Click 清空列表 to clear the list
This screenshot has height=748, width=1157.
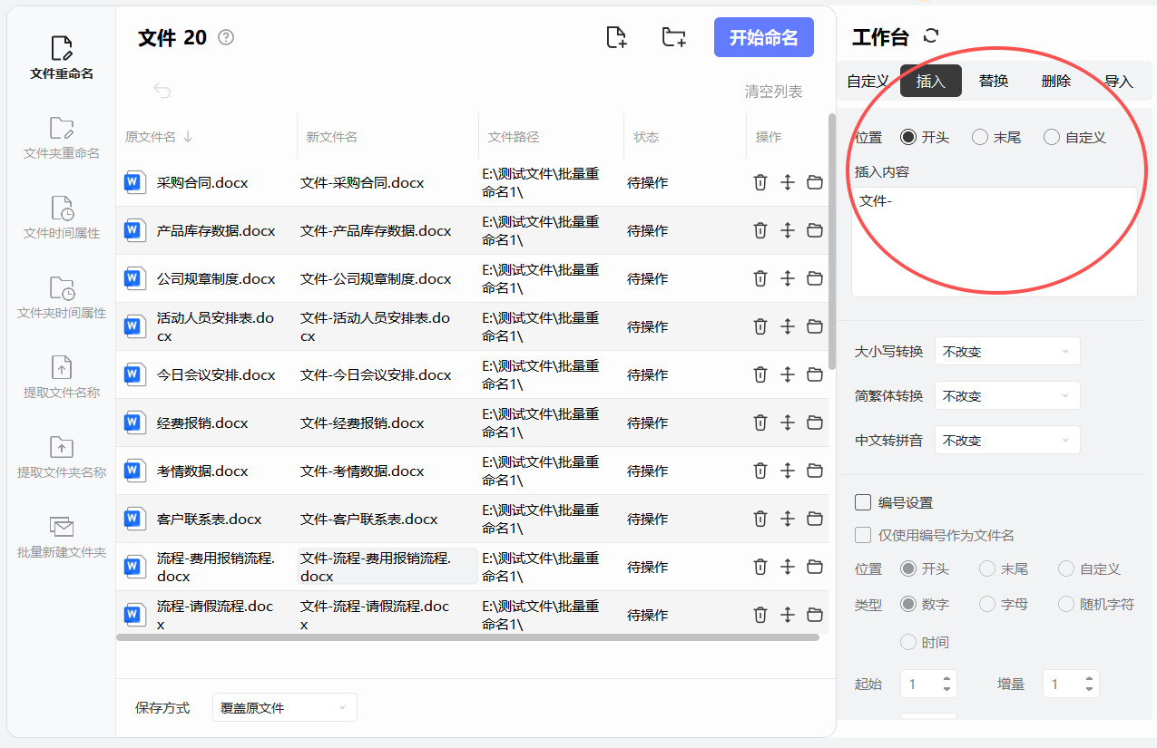coord(773,92)
